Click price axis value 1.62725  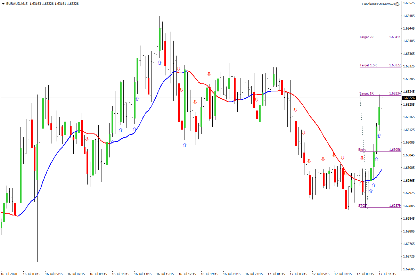409,256
